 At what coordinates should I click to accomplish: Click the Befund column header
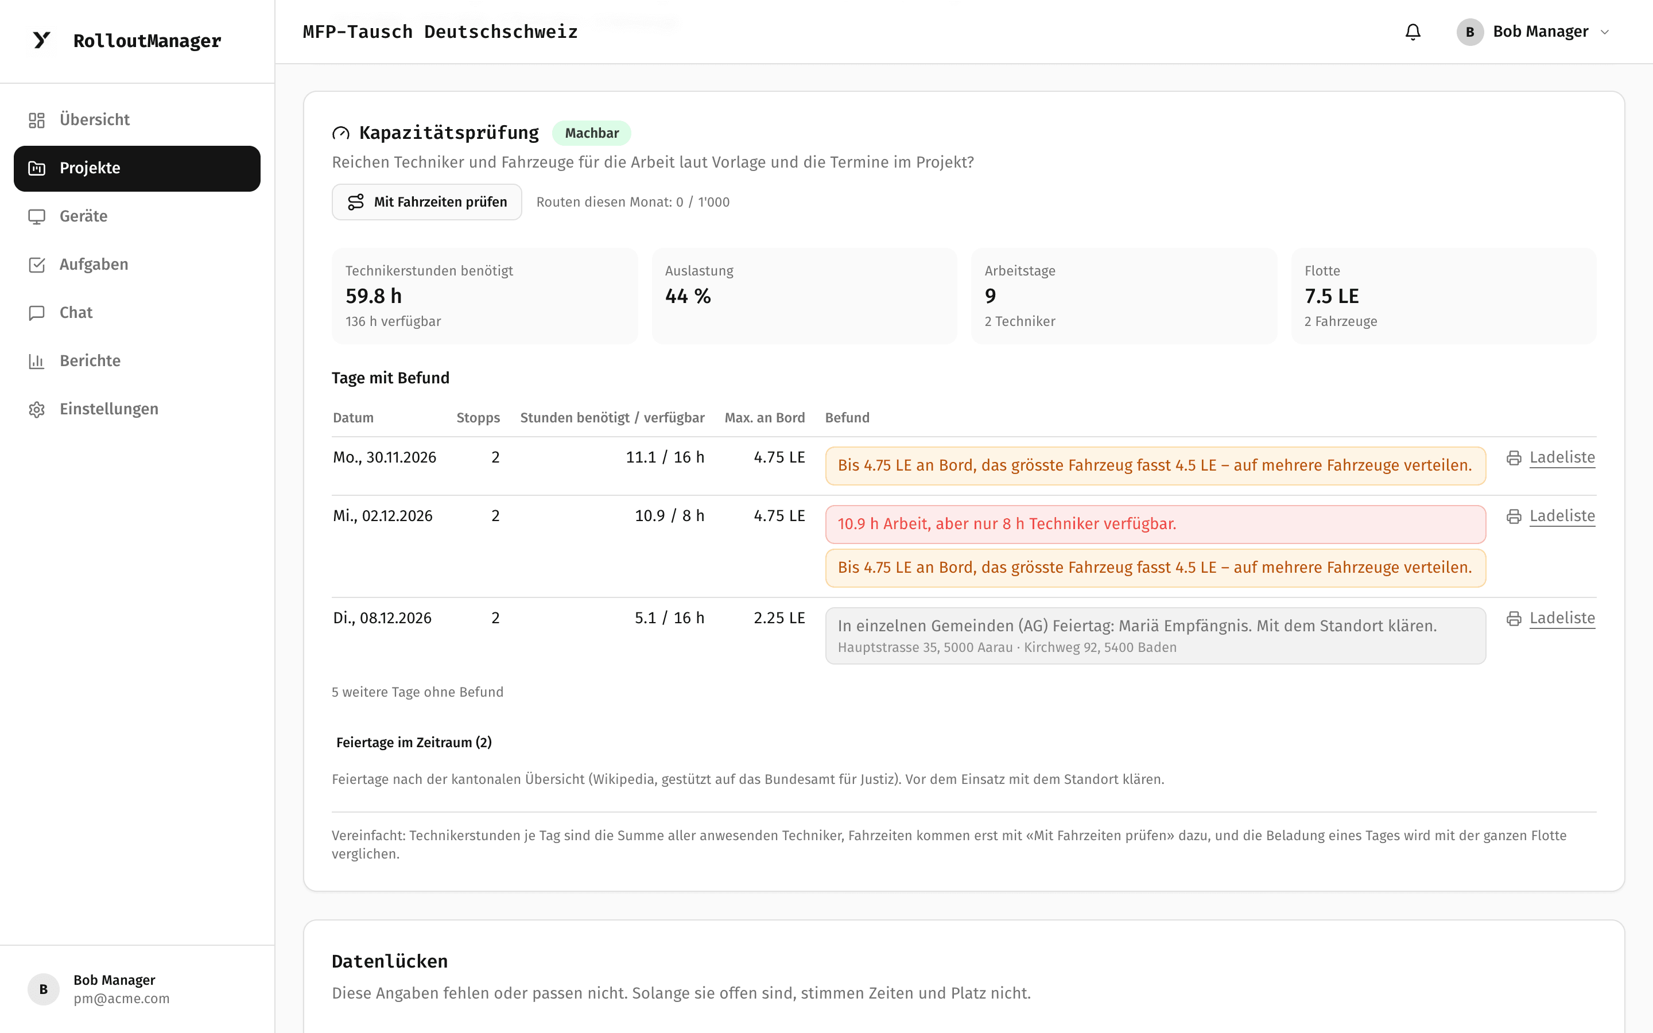[847, 418]
